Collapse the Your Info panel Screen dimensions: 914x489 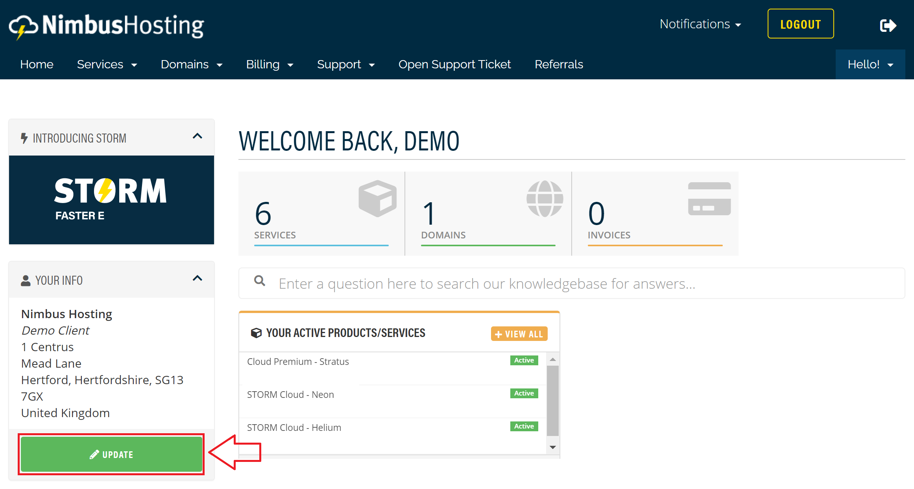pyautogui.click(x=197, y=278)
